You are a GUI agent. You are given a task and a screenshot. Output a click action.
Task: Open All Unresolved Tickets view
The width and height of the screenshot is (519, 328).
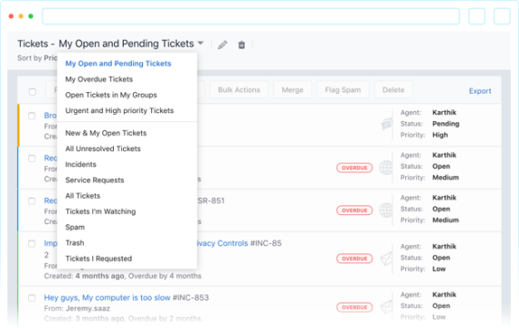tap(103, 149)
